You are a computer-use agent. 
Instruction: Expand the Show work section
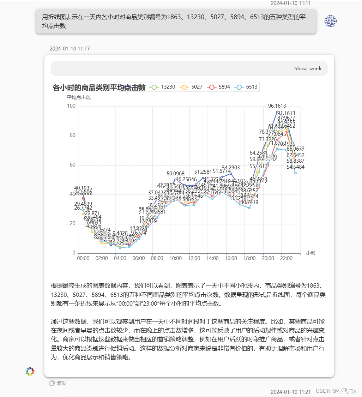tap(308, 68)
